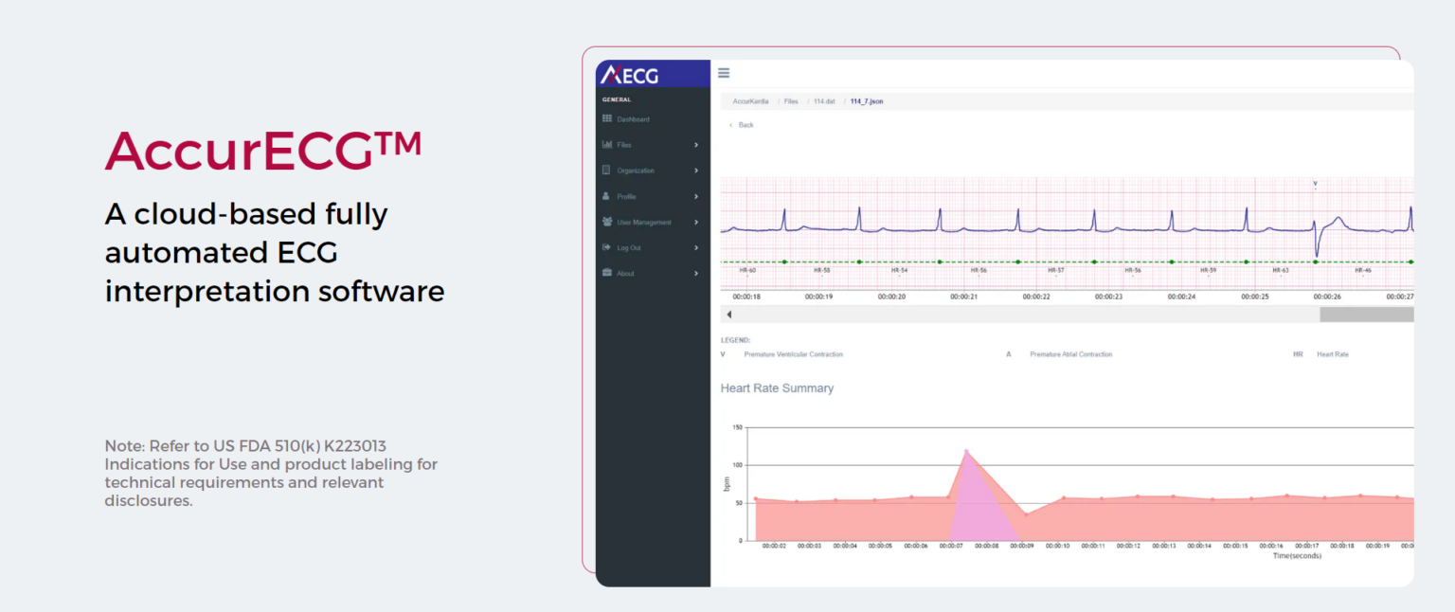
Task: Open Files from the breadcrumb trail
Action: 790,100
